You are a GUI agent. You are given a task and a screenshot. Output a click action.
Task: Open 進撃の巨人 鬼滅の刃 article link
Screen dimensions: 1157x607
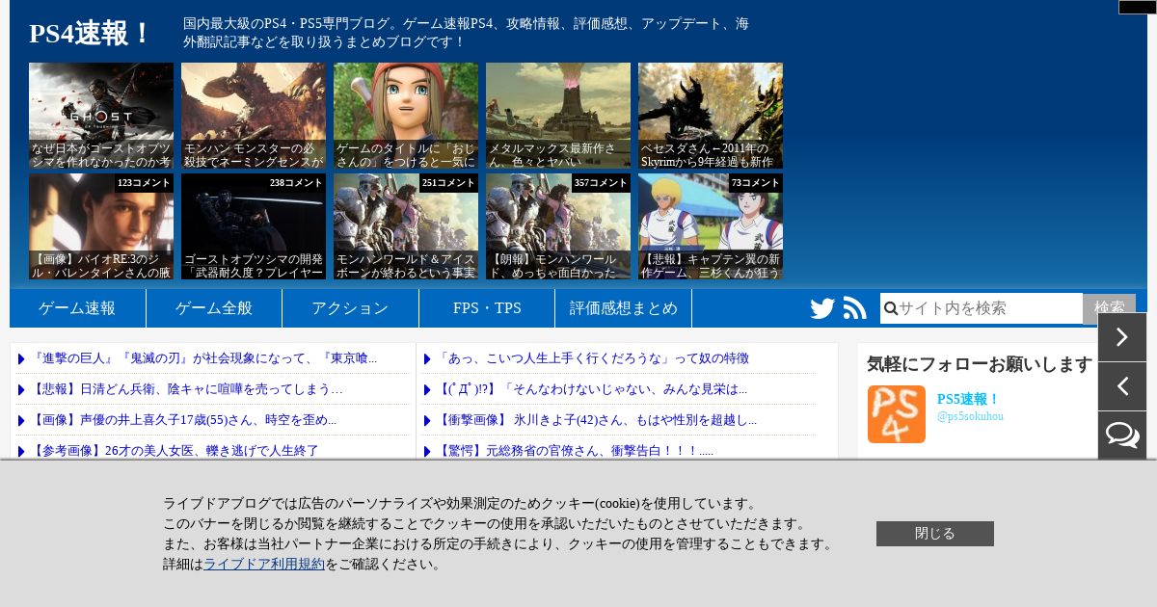coord(204,358)
